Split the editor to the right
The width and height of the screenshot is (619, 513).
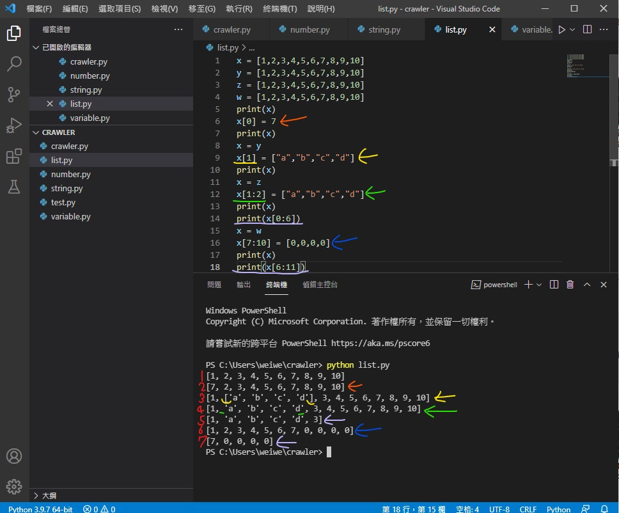click(x=587, y=29)
